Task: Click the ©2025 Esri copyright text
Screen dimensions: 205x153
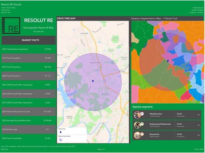Action: point(5,149)
